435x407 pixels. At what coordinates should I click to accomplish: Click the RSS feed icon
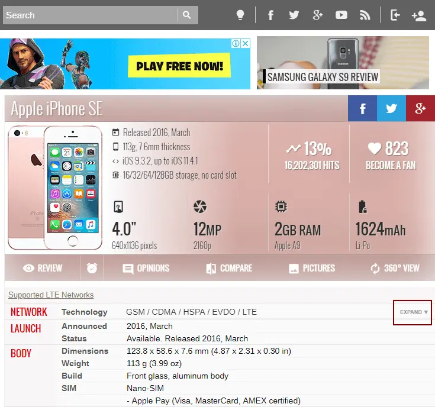(365, 15)
